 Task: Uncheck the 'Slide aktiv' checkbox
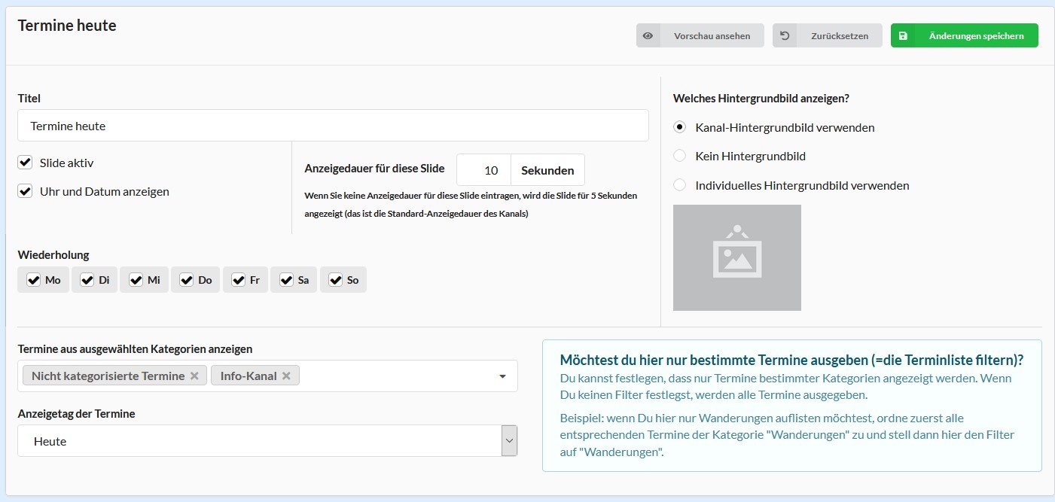click(26, 163)
